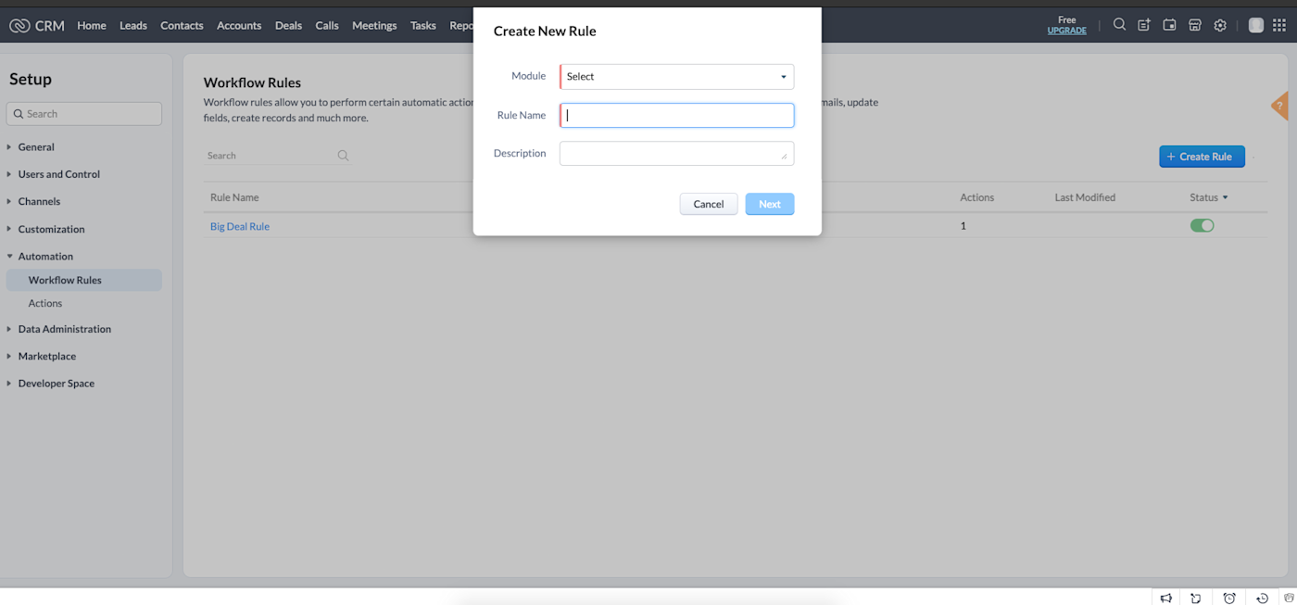Open global search magnifier in top bar
The width and height of the screenshot is (1297, 605).
(x=1119, y=25)
